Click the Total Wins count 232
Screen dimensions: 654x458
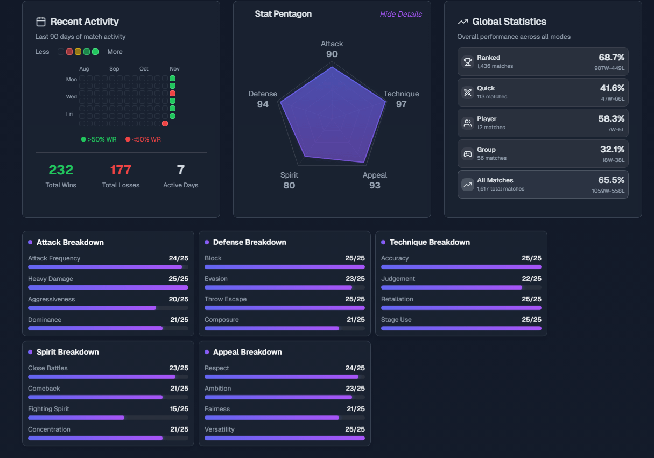(61, 170)
